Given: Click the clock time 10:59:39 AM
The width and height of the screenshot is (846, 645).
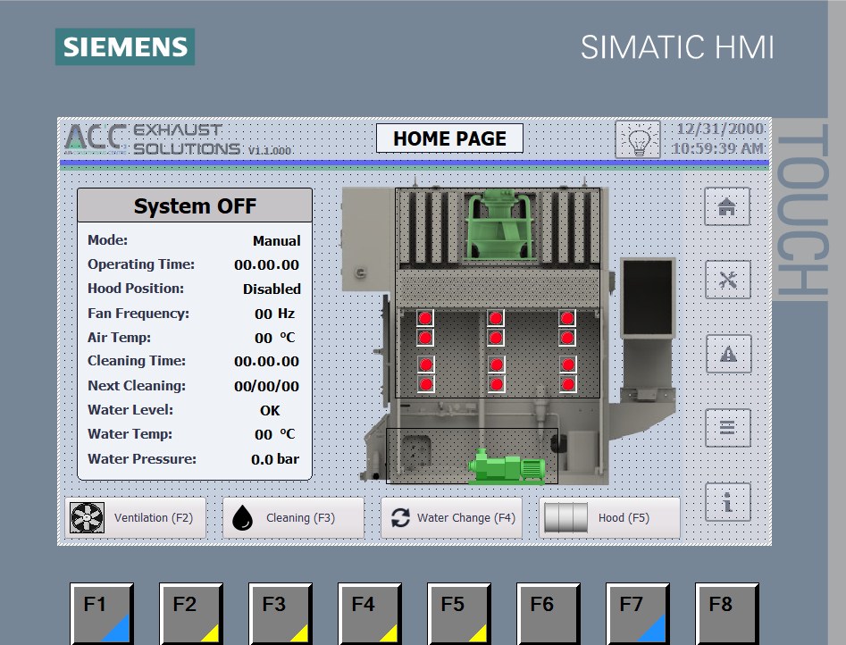Looking at the screenshot, I should point(717,148).
